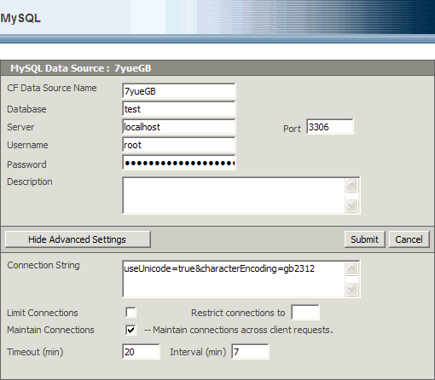
Task: Select the Server field with localhost
Action: [x=179, y=127]
